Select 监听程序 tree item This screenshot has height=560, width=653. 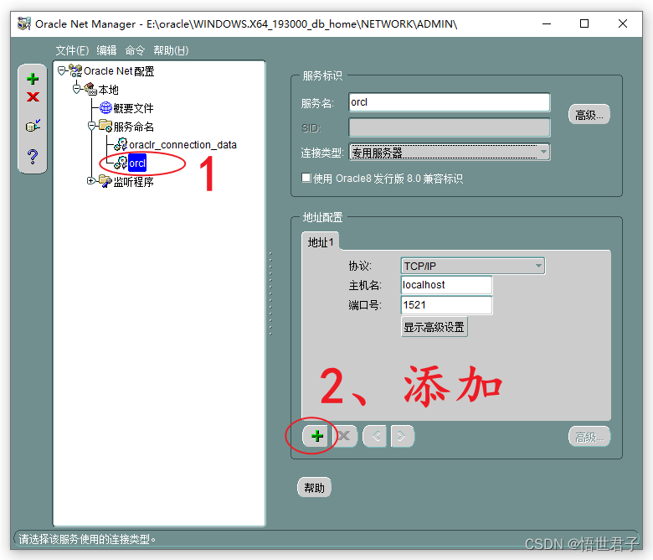click(133, 182)
